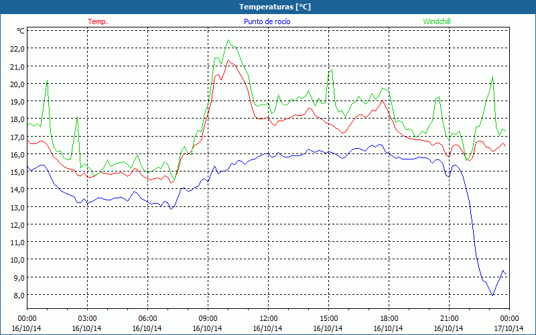Click the 19,0 y-axis value
Screen dimensions: 536x335
pyautogui.click(x=17, y=102)
